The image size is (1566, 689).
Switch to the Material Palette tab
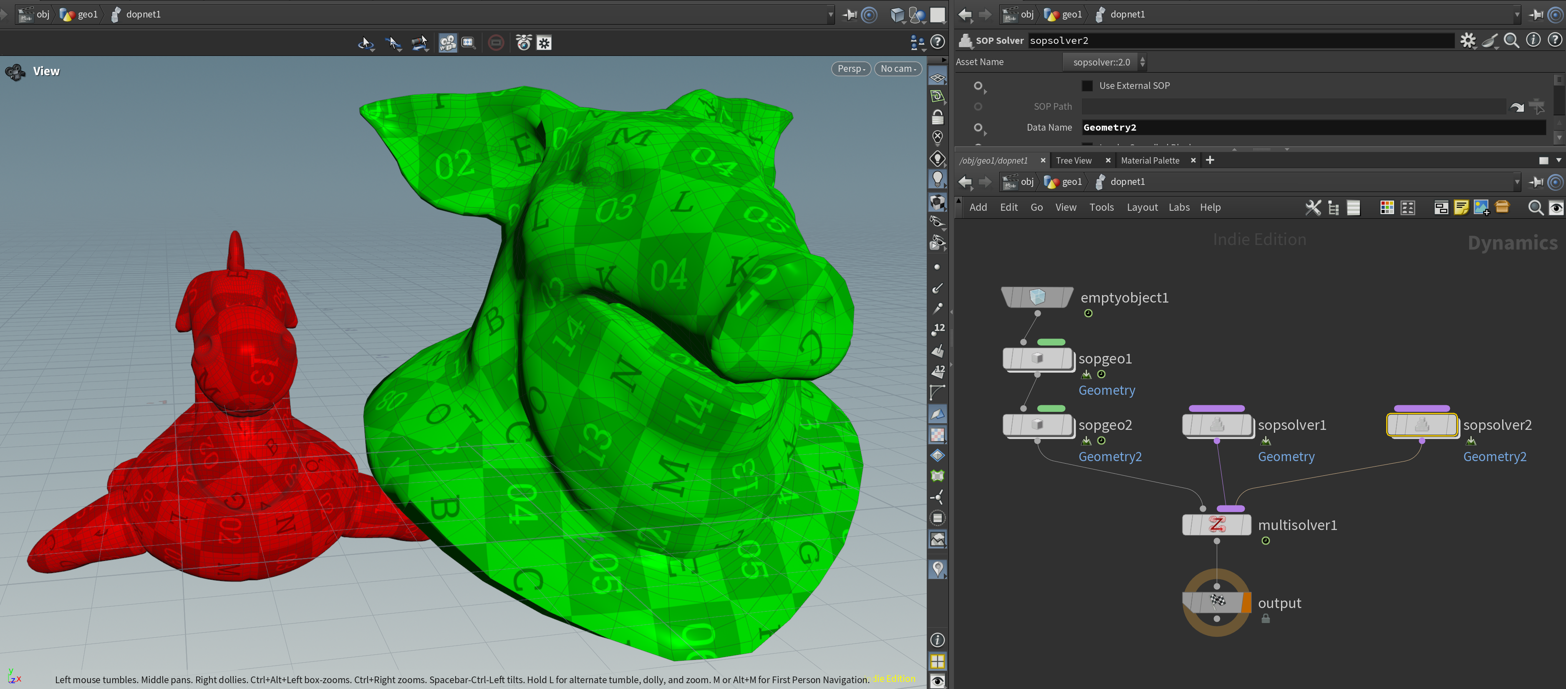(x=1150, y=161)
